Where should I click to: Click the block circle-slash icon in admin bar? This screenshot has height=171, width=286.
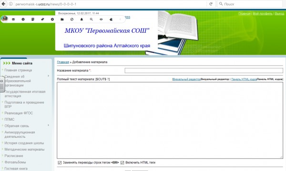72,19
